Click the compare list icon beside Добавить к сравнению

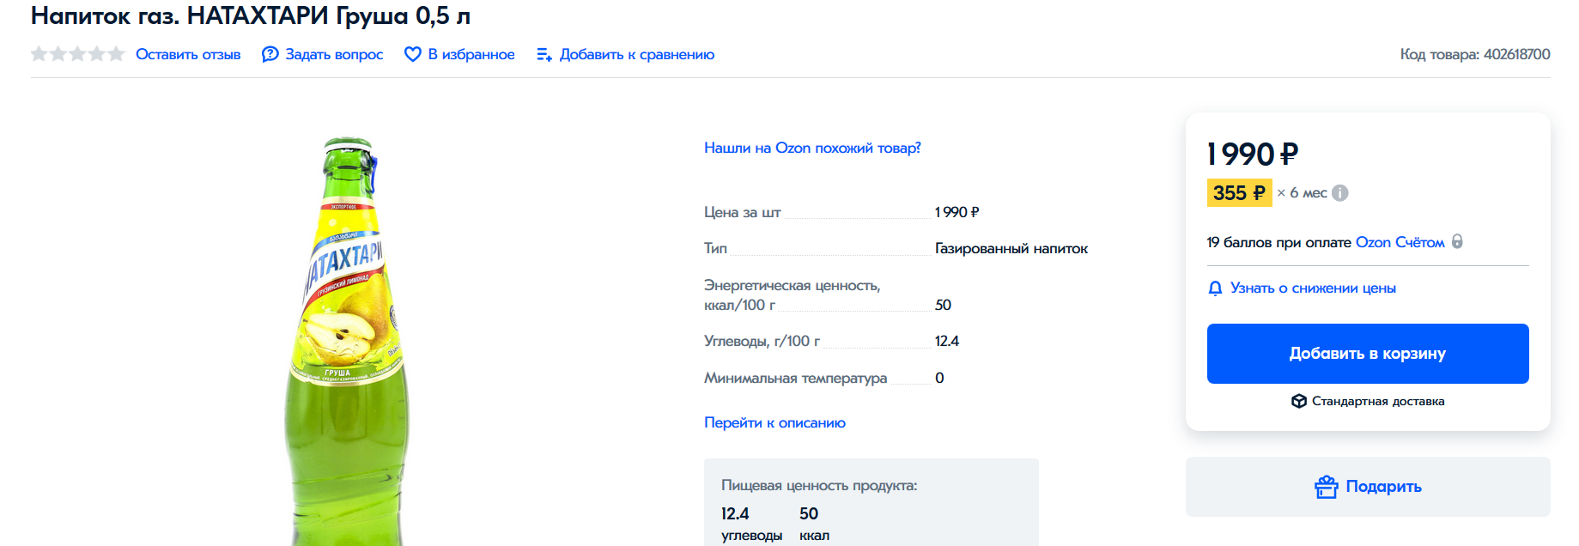(544, 54)
